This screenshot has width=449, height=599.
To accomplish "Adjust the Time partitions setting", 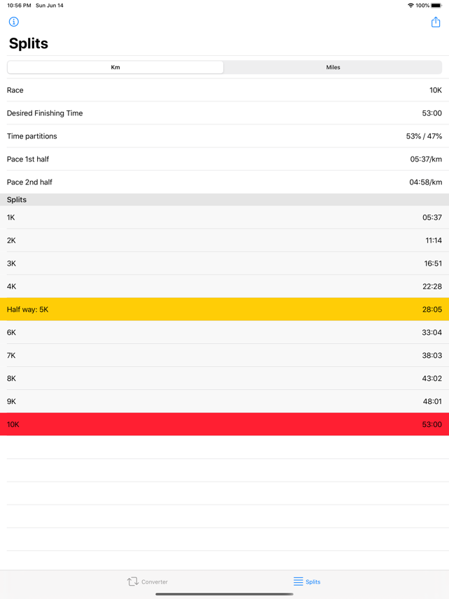I will (x=224, y=136).
